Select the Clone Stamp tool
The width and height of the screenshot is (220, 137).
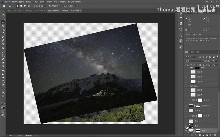click(3, 55)
